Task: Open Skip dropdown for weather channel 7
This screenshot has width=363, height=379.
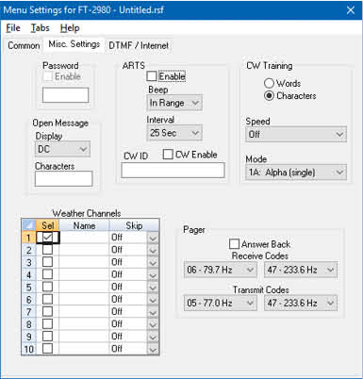Action: 153,312
